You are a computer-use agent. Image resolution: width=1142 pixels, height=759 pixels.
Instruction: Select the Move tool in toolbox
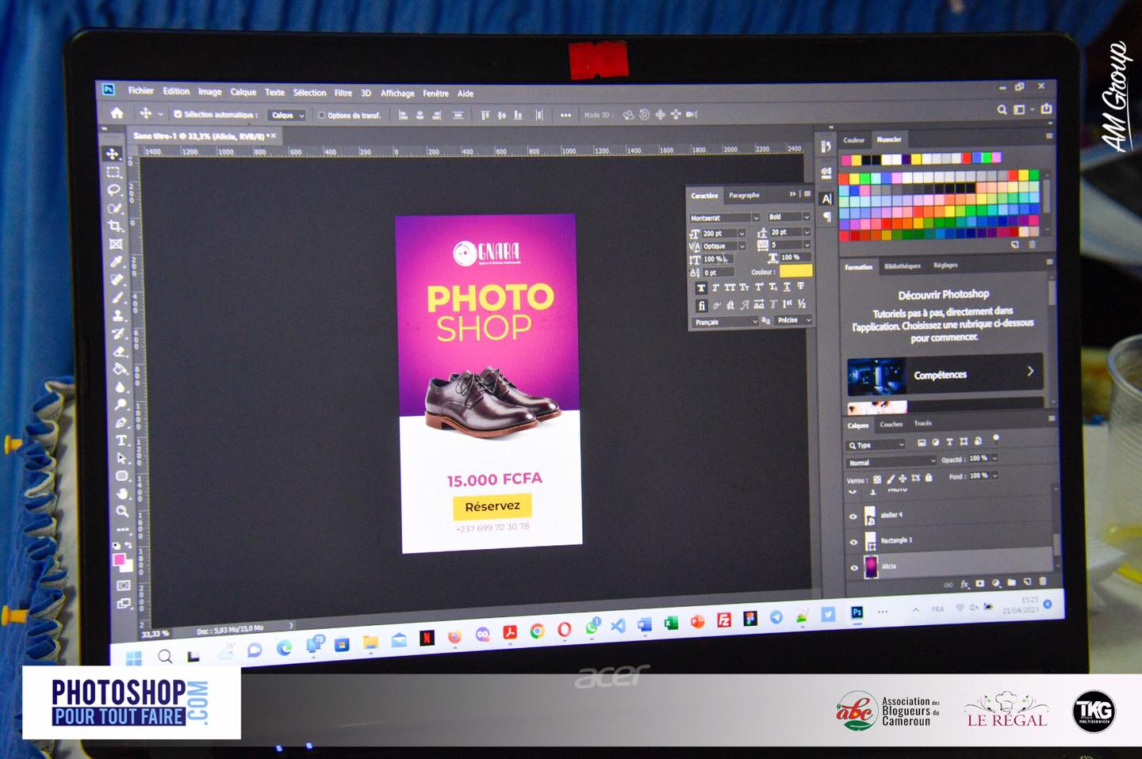point(113,154)
